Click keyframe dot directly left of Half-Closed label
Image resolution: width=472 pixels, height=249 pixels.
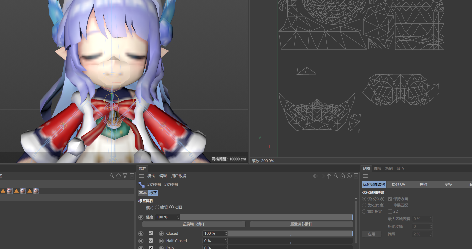161,241
